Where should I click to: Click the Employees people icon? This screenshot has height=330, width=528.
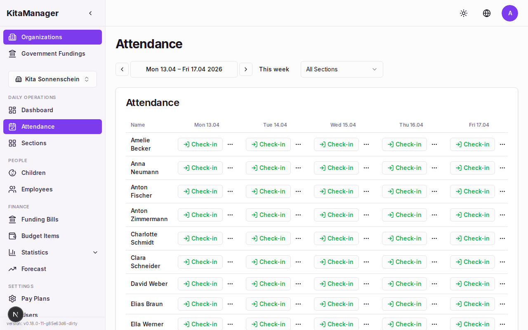pos(12,189)
